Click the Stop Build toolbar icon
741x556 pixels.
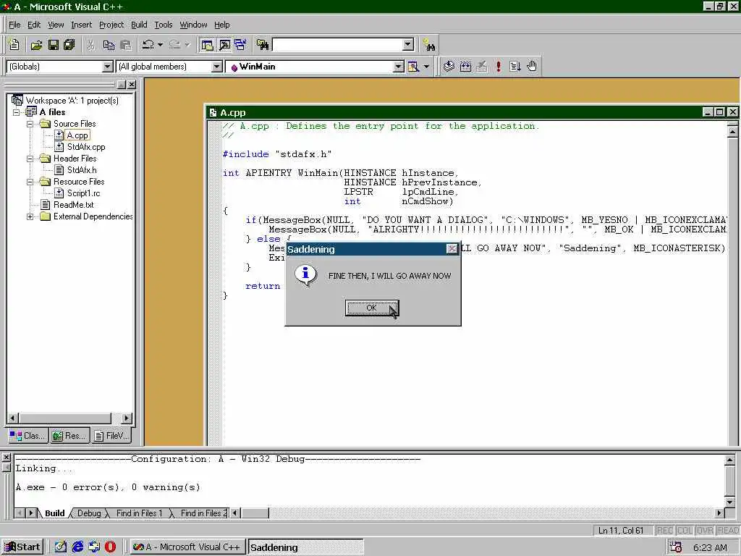(x=482, y=67)
